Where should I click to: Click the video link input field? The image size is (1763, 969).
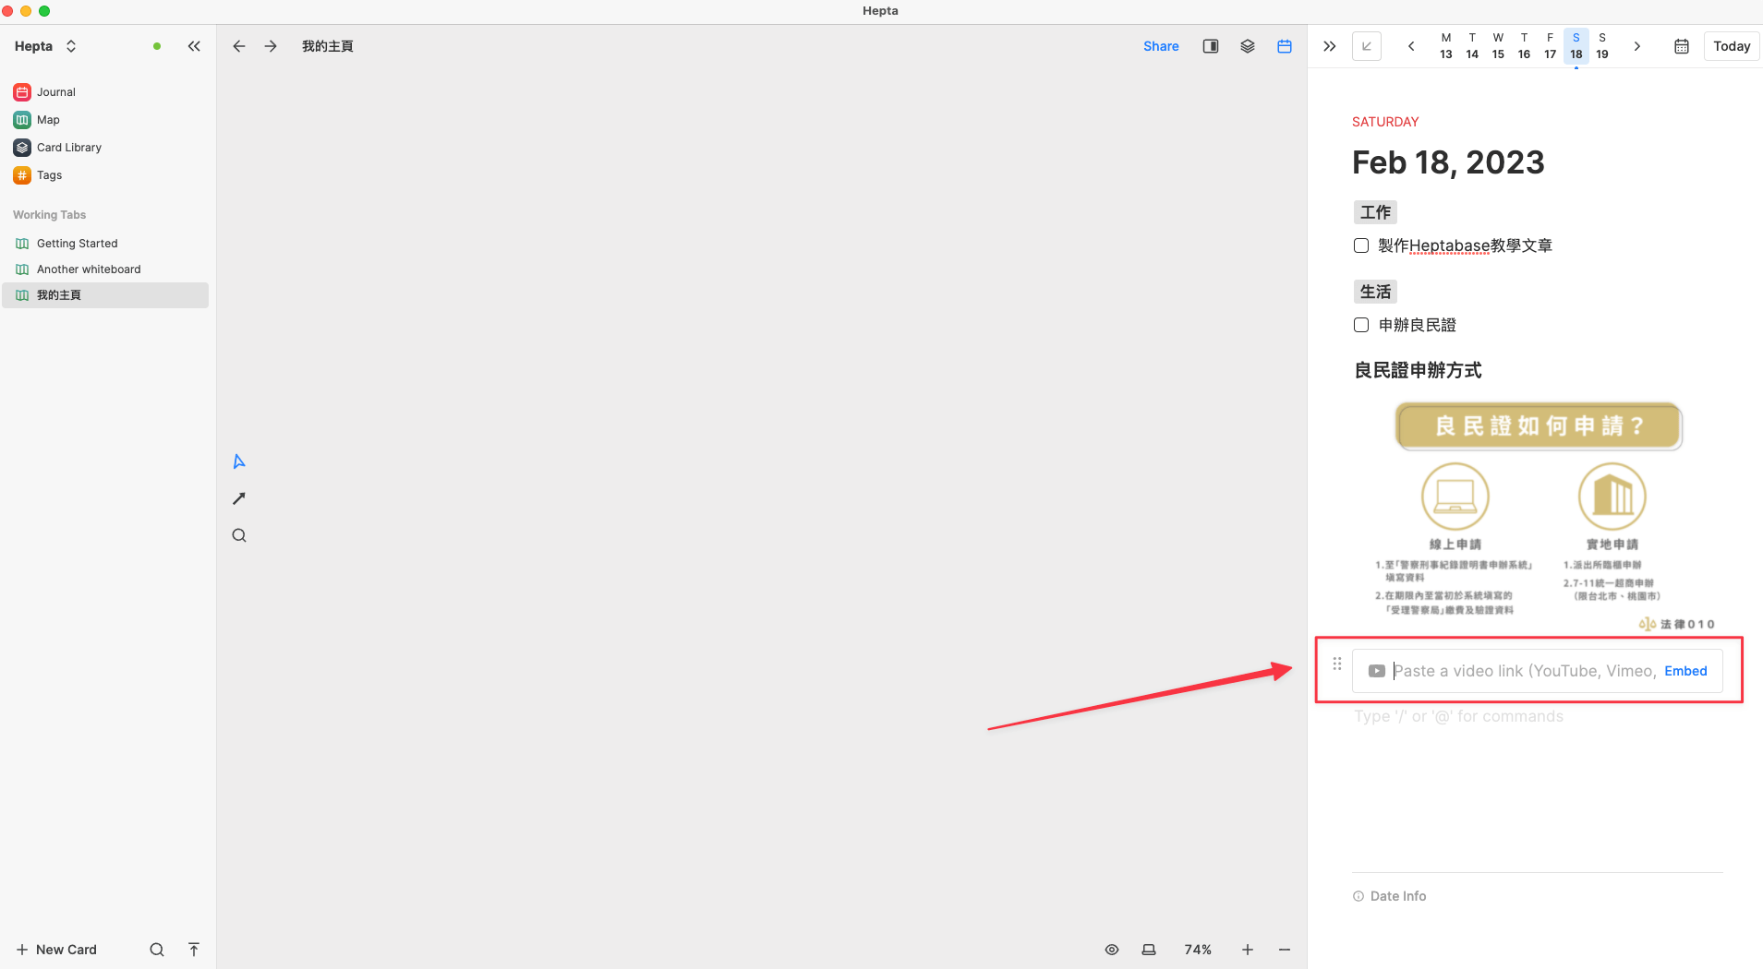click(x=1524, y=671)
